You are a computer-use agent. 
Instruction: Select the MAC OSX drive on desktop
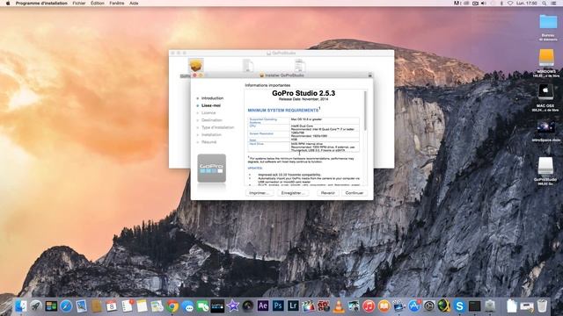pos(545,92)
